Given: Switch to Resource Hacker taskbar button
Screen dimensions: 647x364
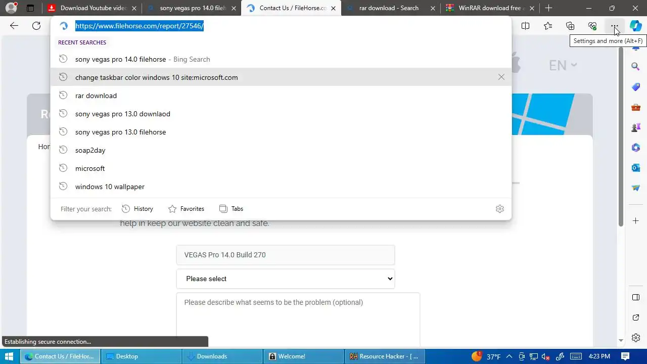Looking at the screenshot, I should (385, 356).
